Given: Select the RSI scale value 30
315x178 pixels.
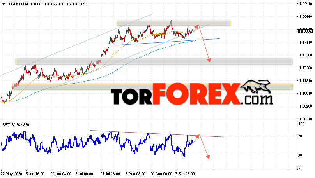Looking at the screenshot, I should click(300, 155).
